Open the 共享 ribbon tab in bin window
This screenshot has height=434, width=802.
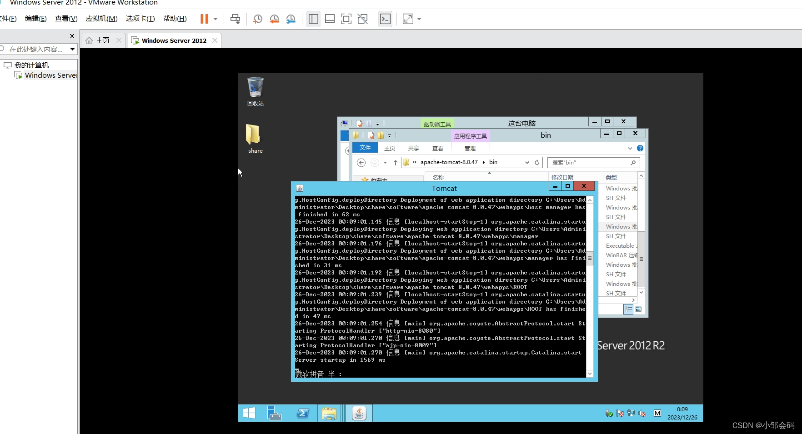(x=414, y=148)
